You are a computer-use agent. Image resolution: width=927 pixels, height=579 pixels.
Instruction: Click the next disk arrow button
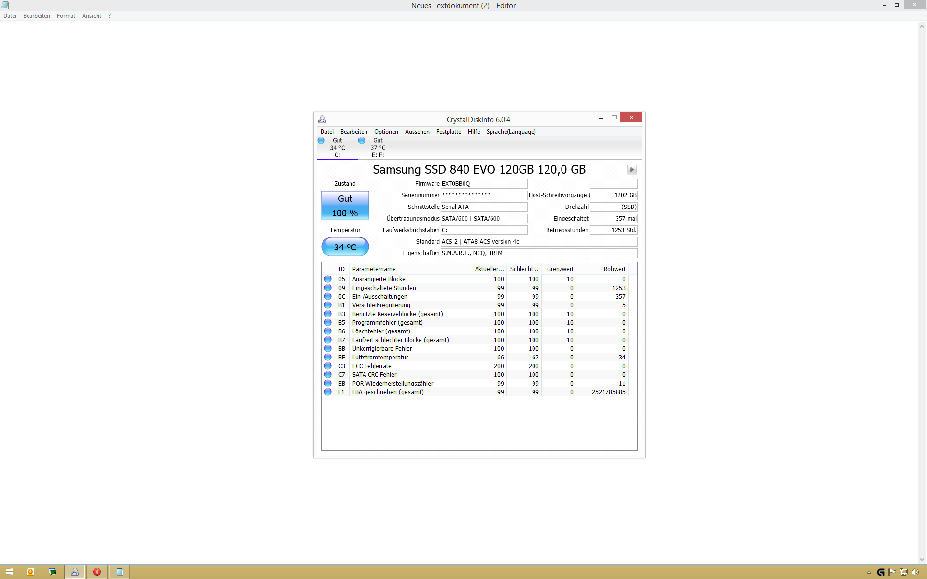point(632,169)
